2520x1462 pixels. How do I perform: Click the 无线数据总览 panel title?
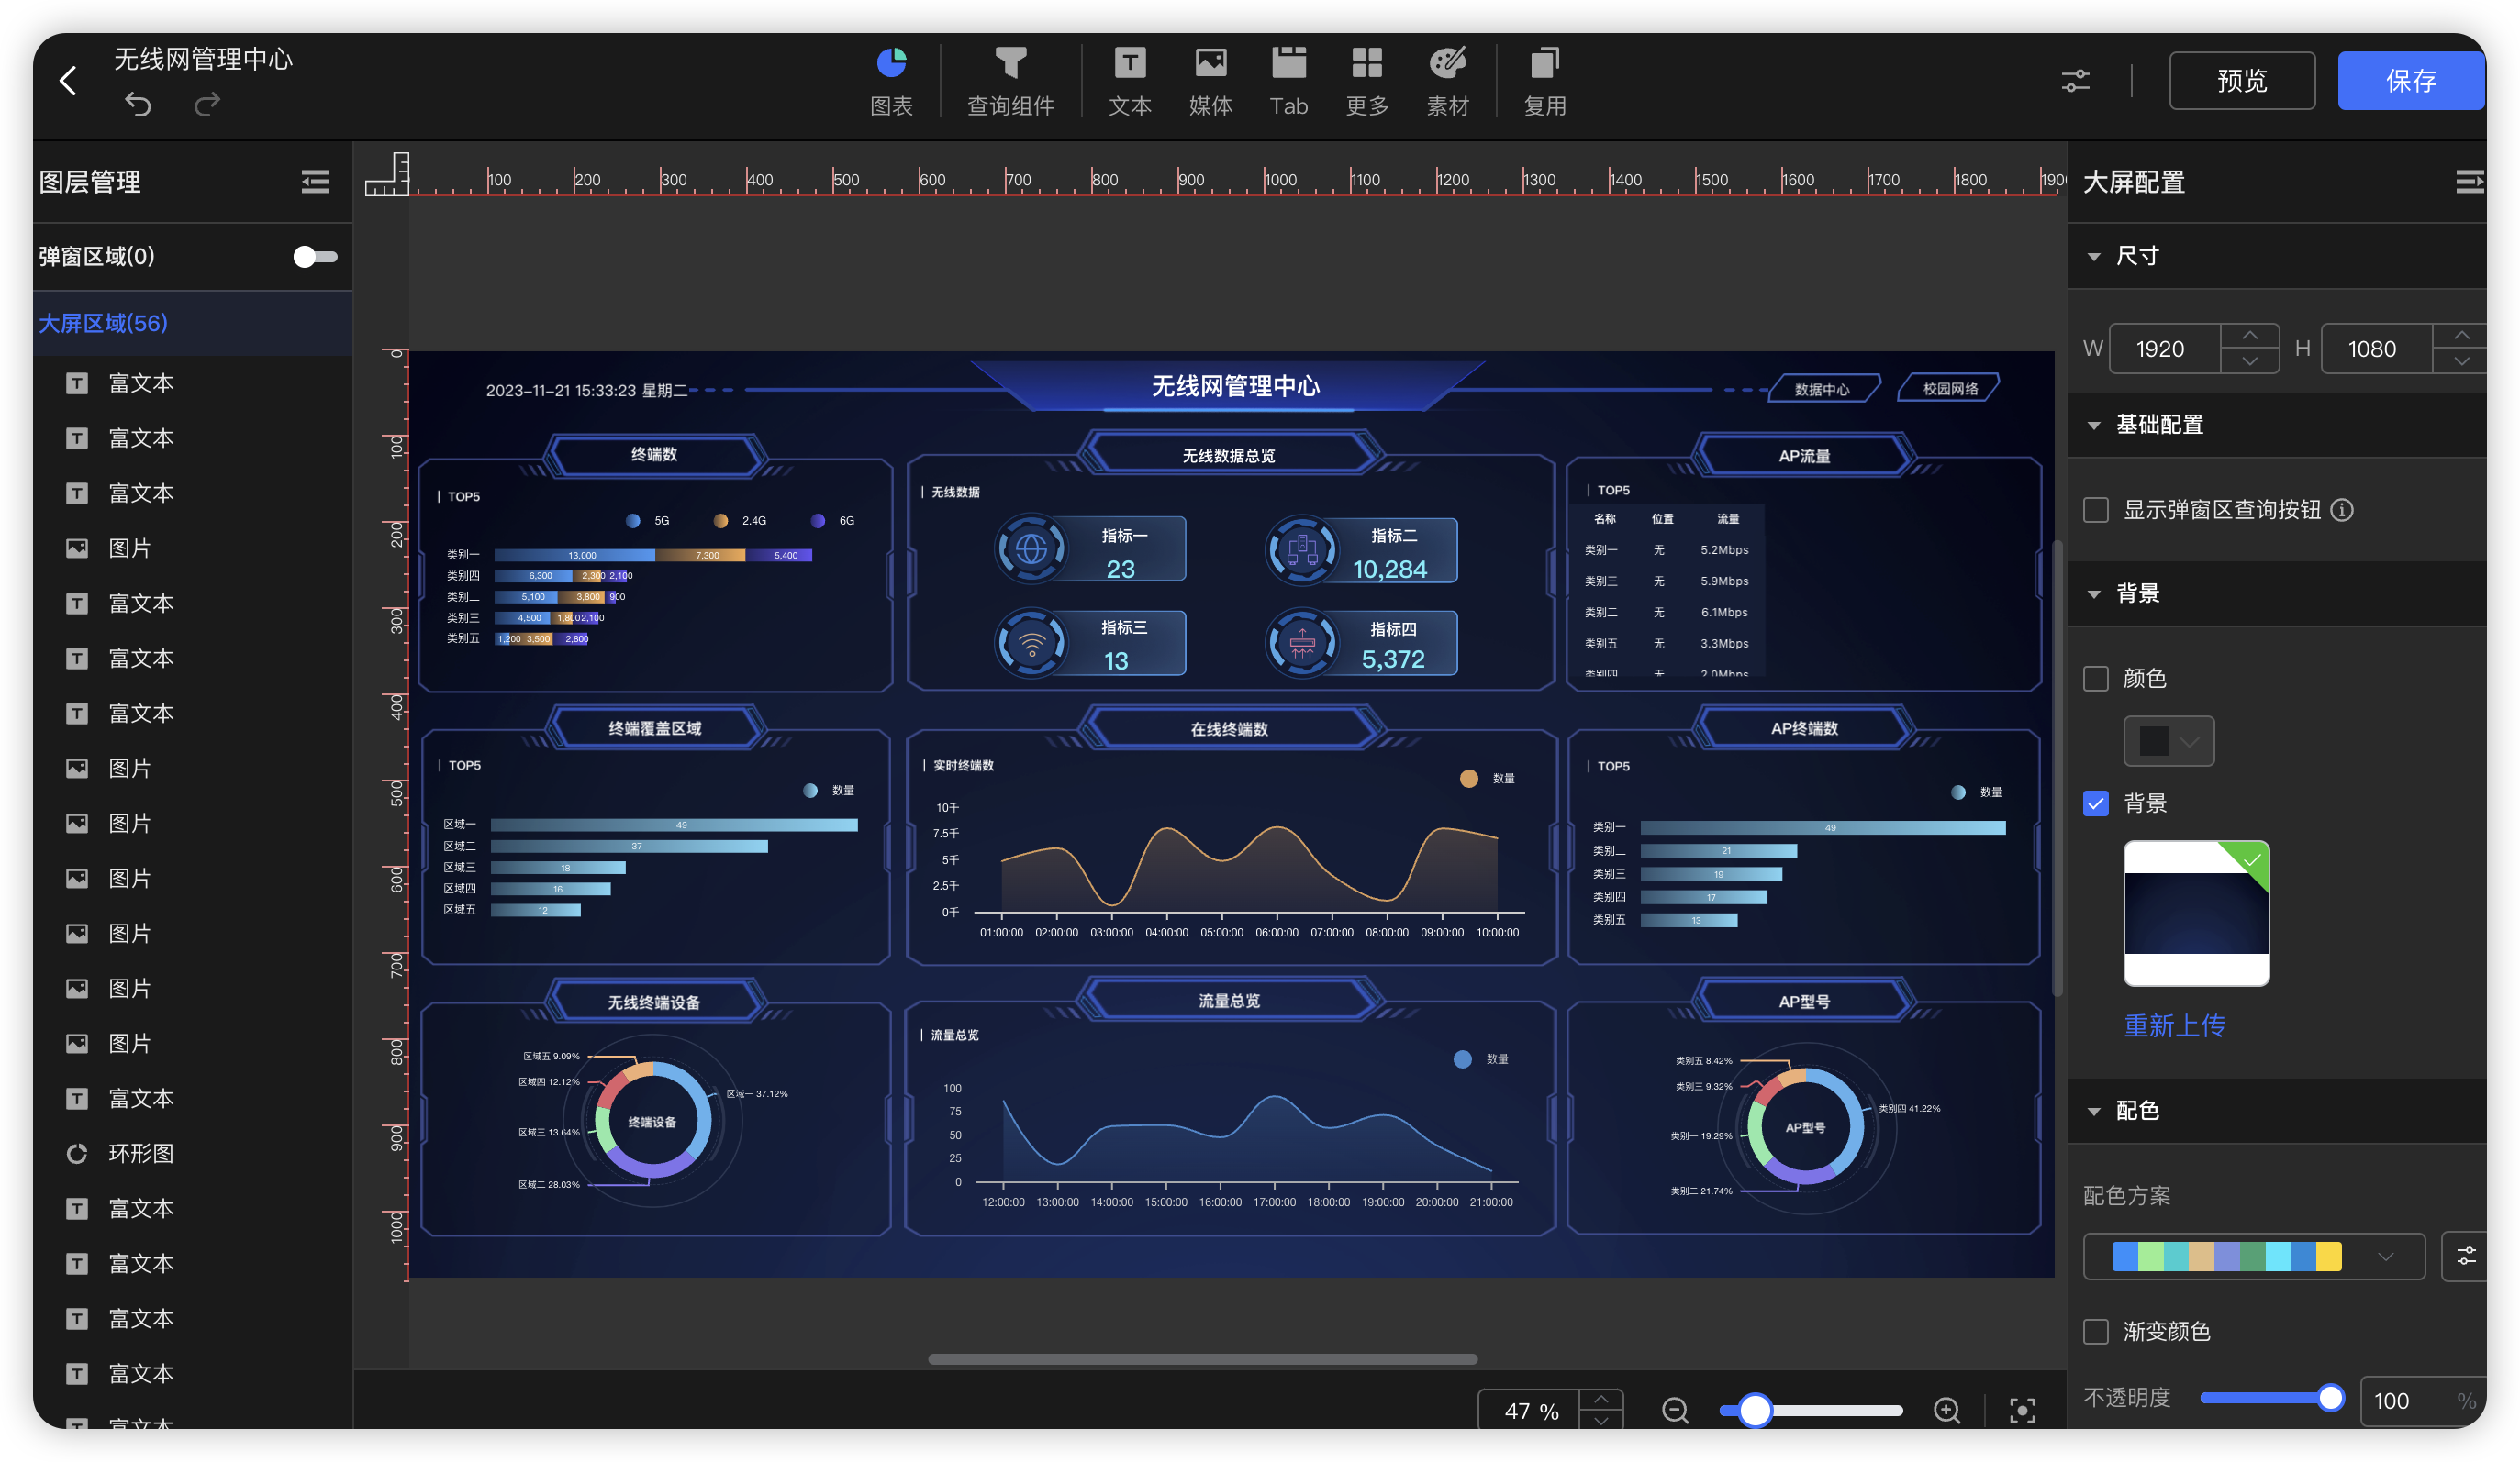coord(1228,456)
